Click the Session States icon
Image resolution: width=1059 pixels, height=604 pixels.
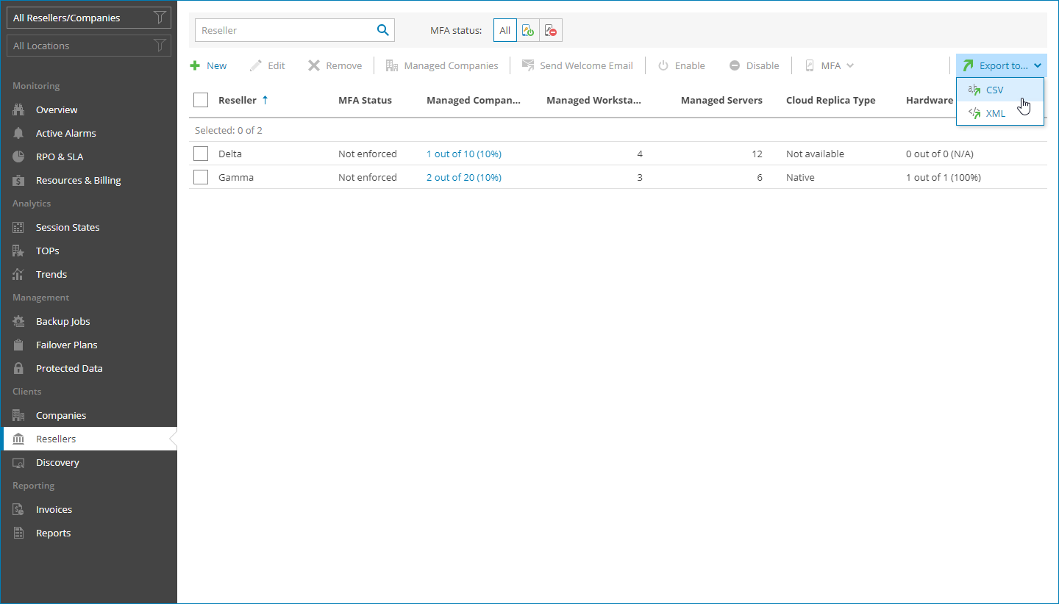pos(19,227)
